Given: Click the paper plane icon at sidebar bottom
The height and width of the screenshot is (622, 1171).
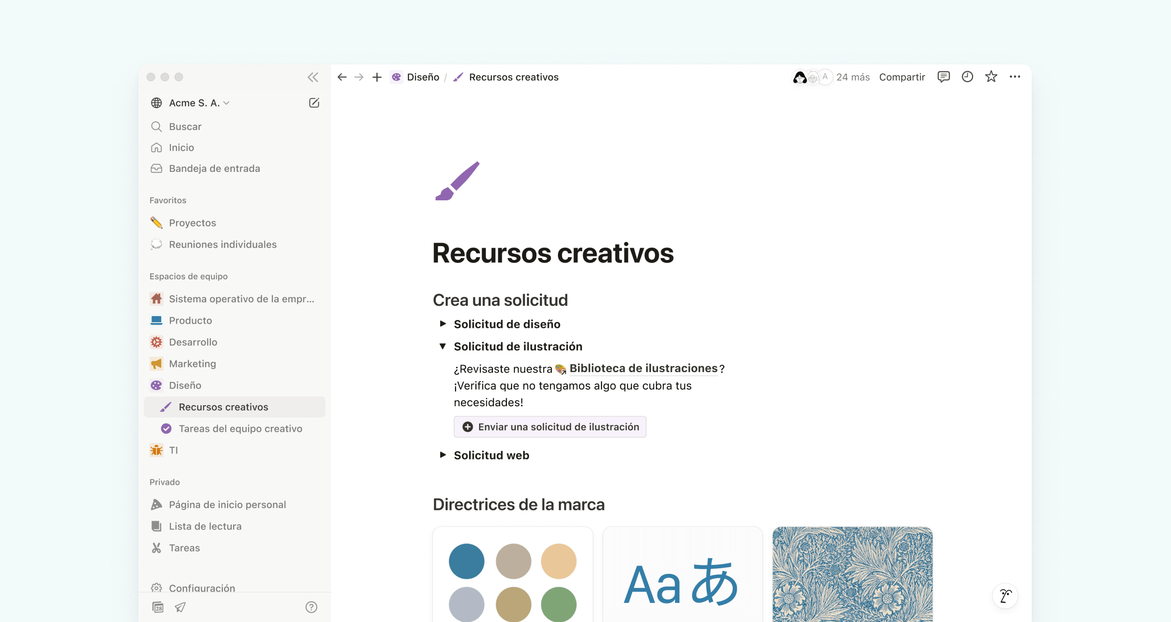Looking at the screenshot, I should 180,607.
